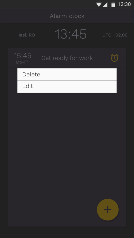134x238 pixels.
Task: Select the Mo-Fr repeat days label
Action: [x=22, y=62]
